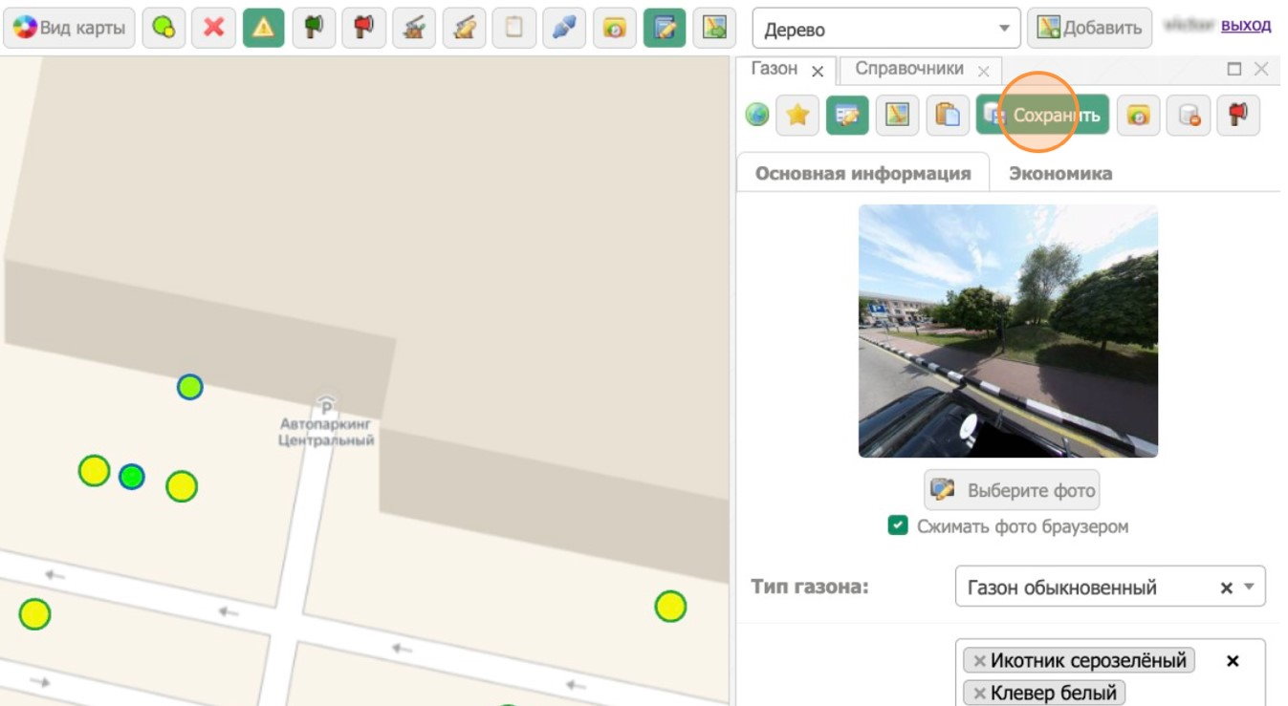This screenshot has width=1288, height=706.
Task: Clear the Газон обыкновенный selection
Action: pyautogui.click(x=1226, y=588)
